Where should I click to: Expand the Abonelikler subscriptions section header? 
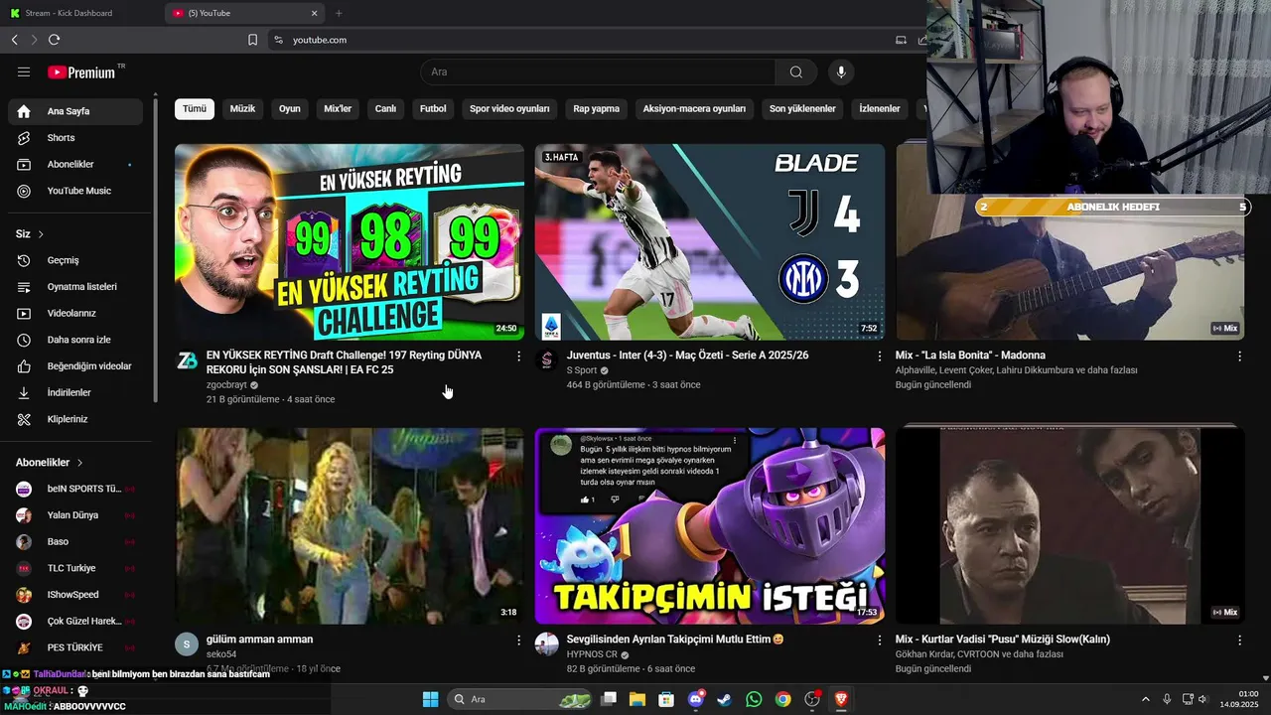tap(50, 463)
